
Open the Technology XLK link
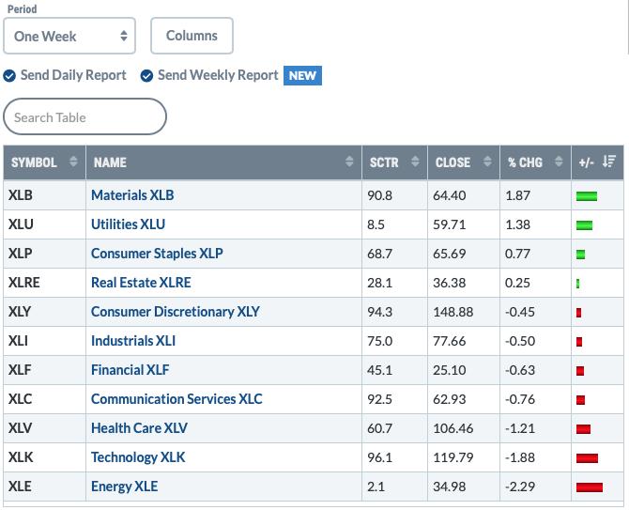(x=138, y=457)
